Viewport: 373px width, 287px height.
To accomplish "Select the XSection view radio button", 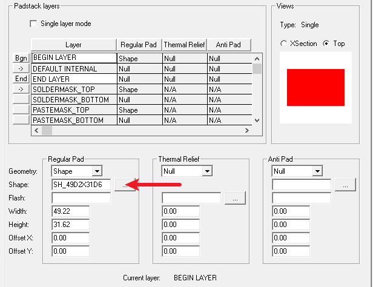I will pyautogui.click(x=284, y=44).
